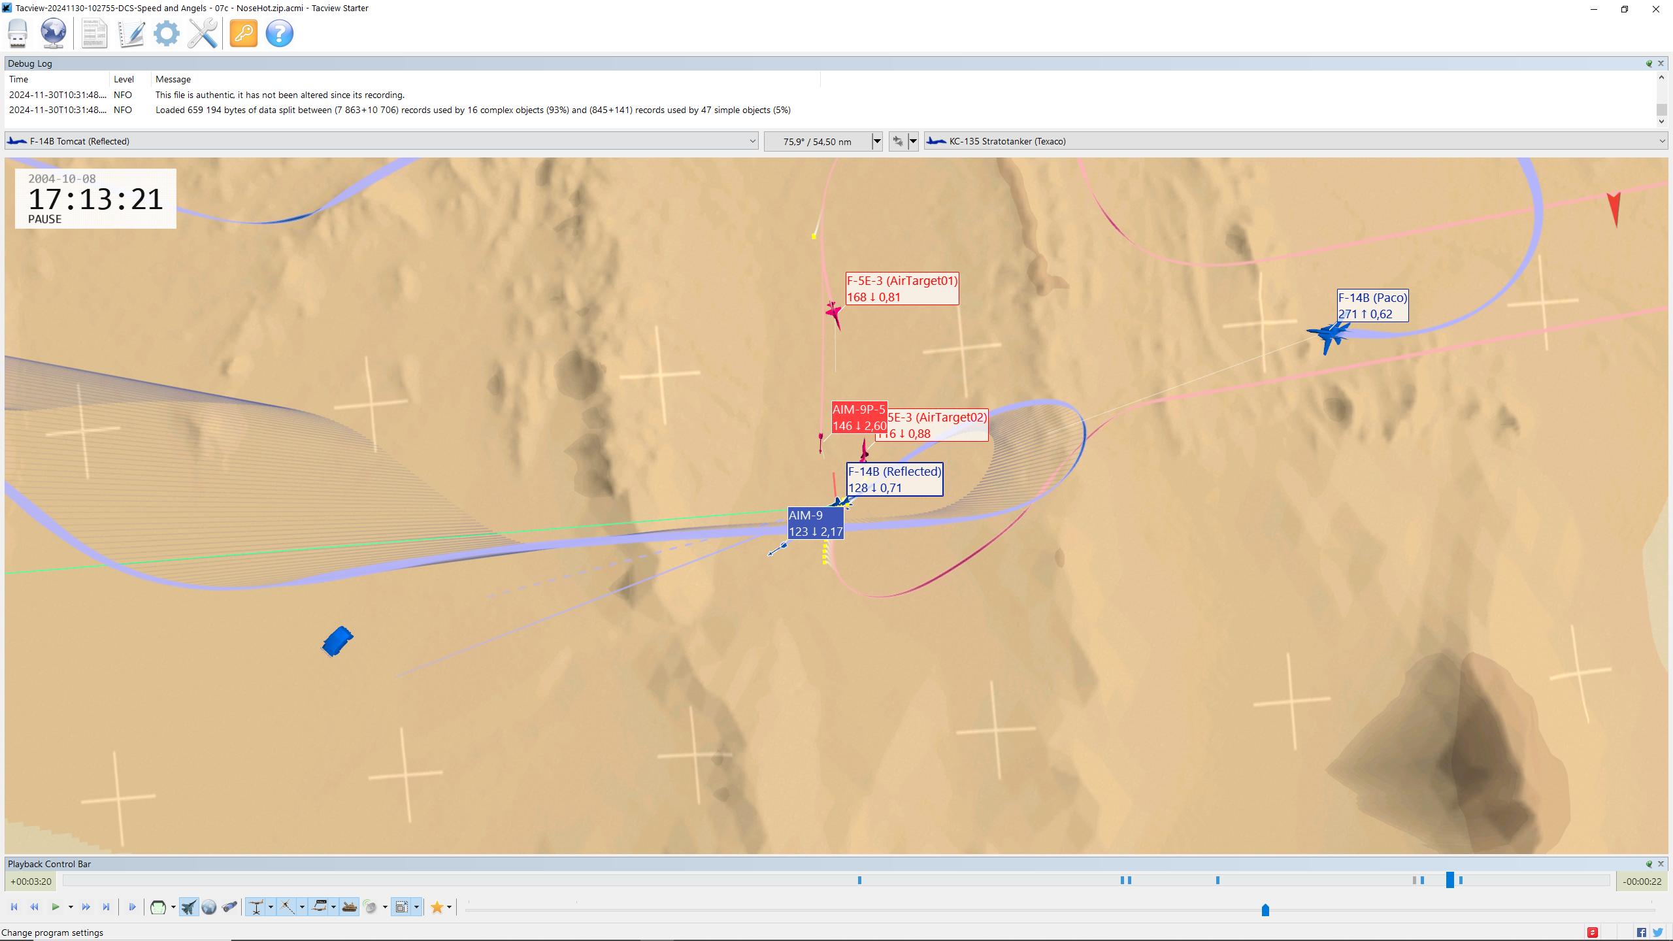The image size is (1673, 941).
Task: Select the telescope free camera view
Action: 229,907
